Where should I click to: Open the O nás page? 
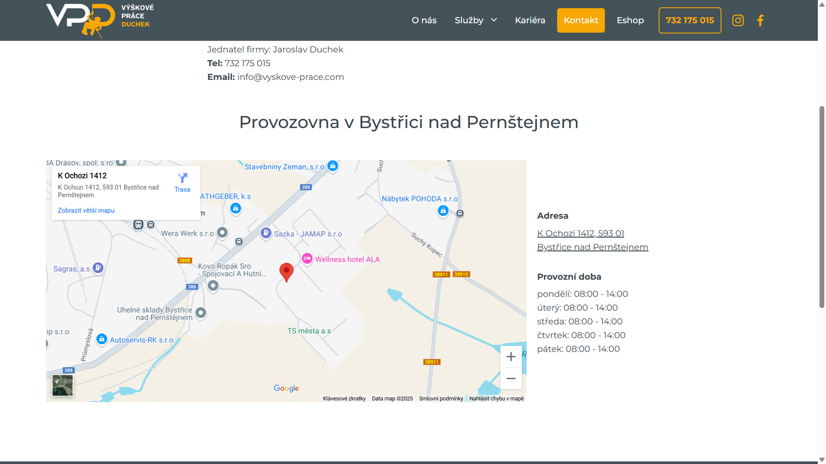[x=424, y=20]
